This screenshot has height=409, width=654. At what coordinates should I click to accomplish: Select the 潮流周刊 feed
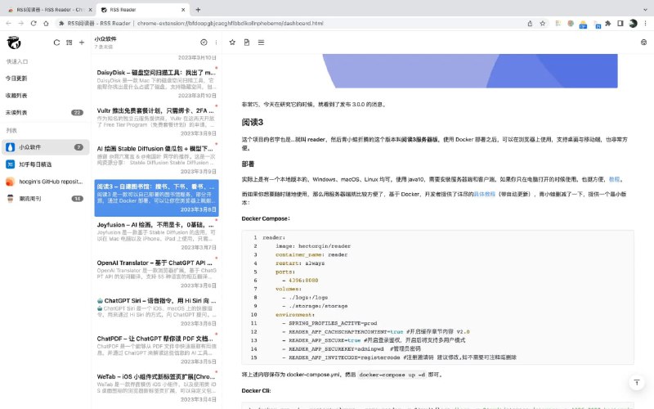32,199
